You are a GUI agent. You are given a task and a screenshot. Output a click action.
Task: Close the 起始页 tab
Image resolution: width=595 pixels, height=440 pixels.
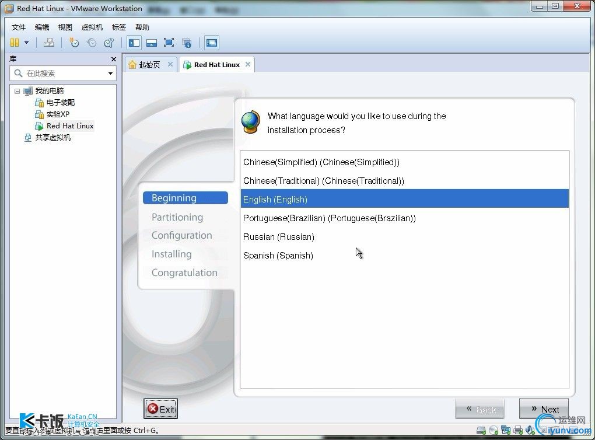pyautogui.click(x=170, y=64)
